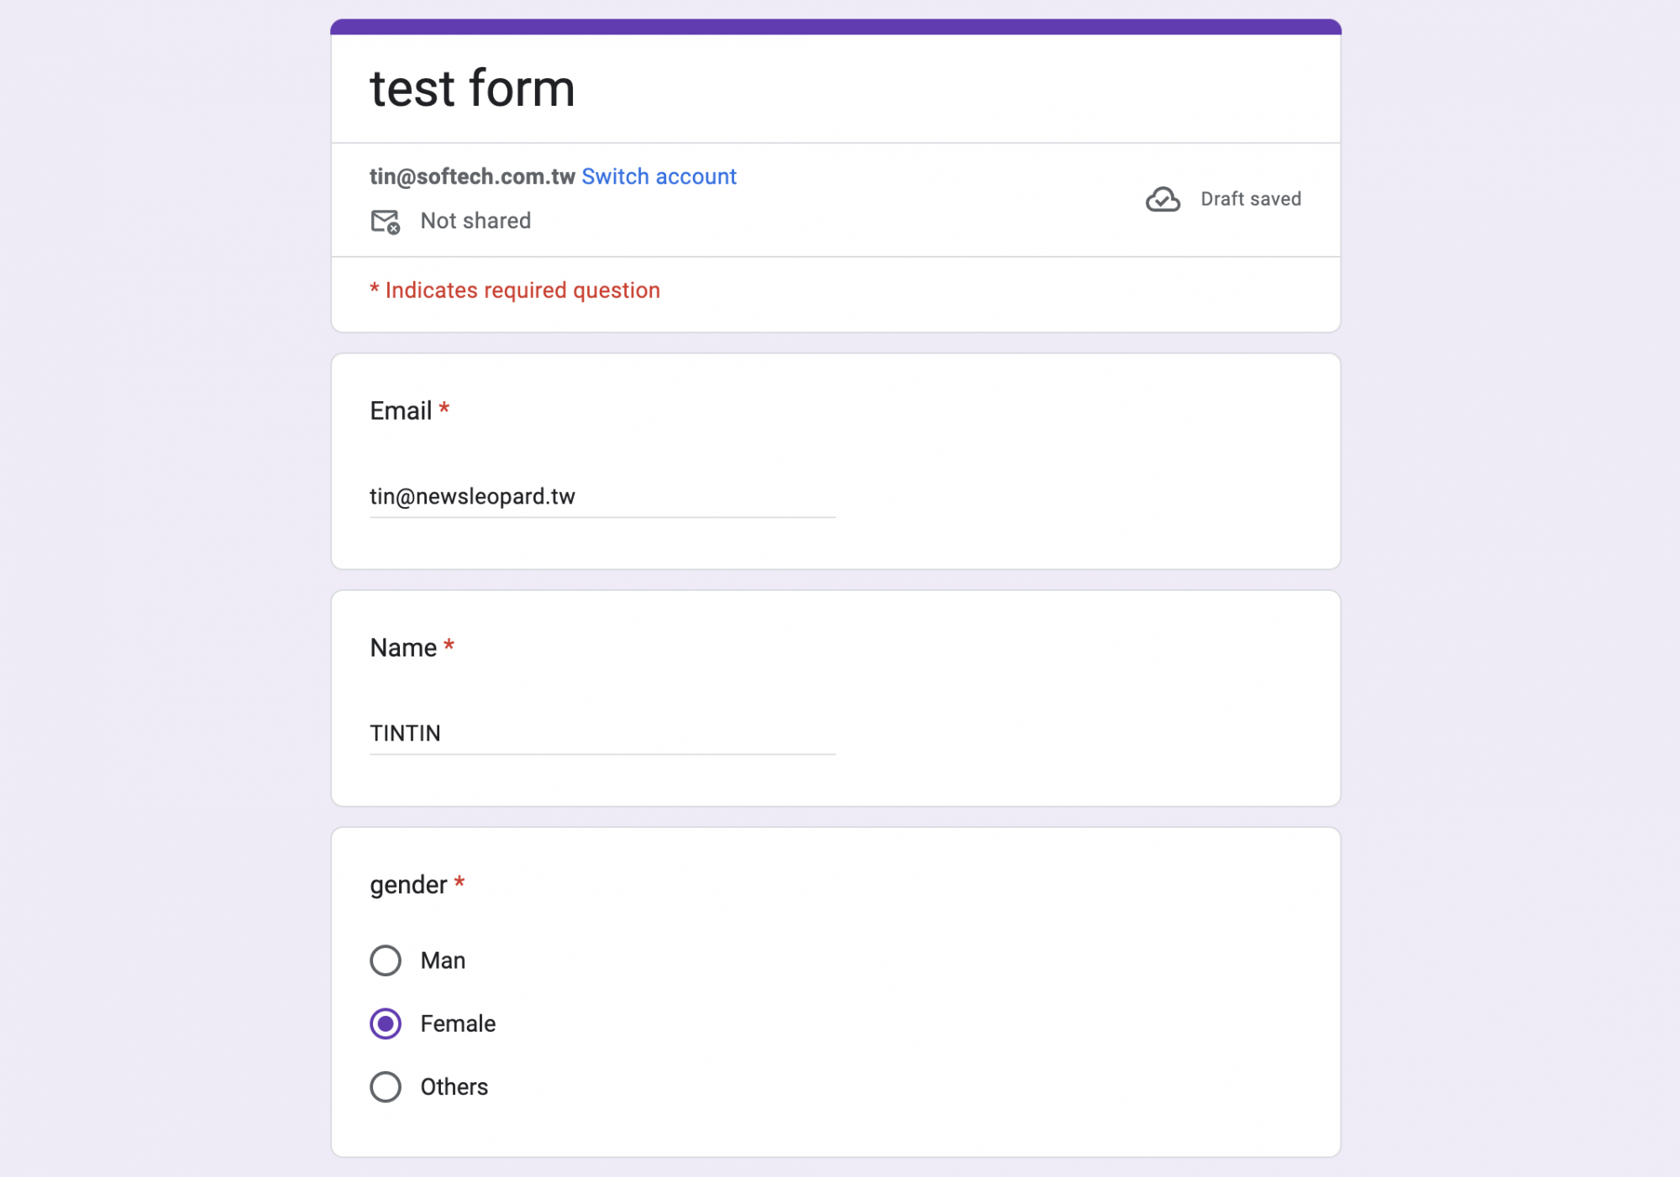The image size is (1680, 1177).
Task: Click the tin@softech.com.tw account address
Action: coord(472,176)
